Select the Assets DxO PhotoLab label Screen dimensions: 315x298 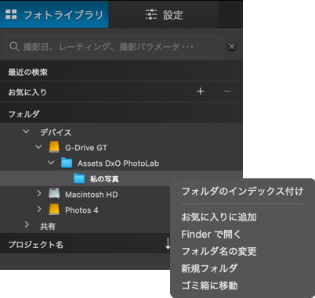click(x=118, y=163)
